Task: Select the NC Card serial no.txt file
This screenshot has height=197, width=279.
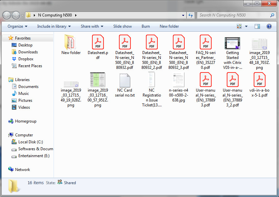Action: (125, 80)
